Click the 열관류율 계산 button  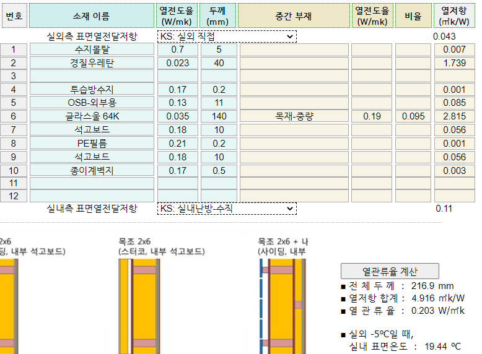click(390, 271)
